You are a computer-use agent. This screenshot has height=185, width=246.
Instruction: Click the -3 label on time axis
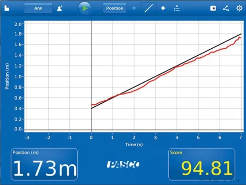tap(27, 137)
